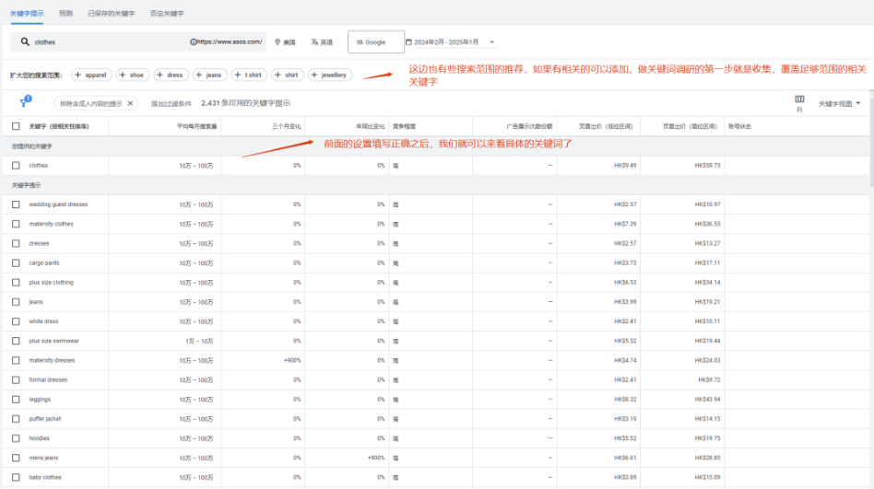Click the search magnifier icon beside 'clothes'
Image resolution: width=874 pixels, height=489 pixels.
point(25,41)
